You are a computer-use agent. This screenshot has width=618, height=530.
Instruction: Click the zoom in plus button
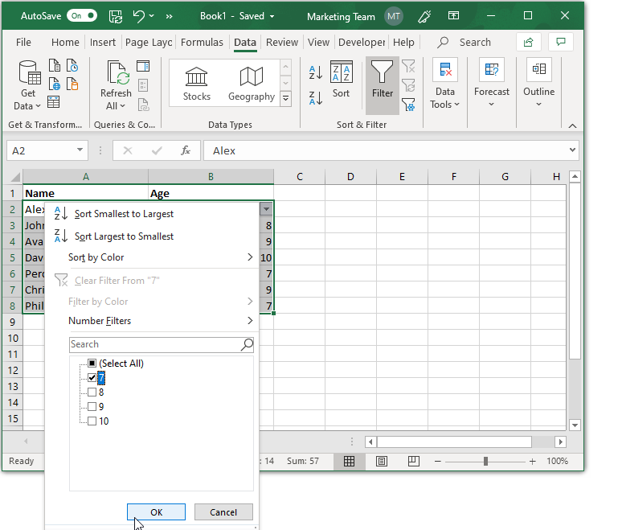[x=533, y=461]
